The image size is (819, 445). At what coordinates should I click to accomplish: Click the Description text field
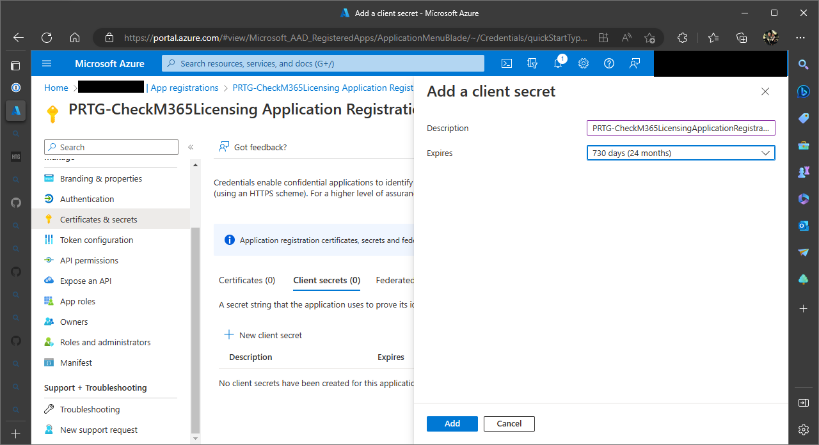pos(680,128)
